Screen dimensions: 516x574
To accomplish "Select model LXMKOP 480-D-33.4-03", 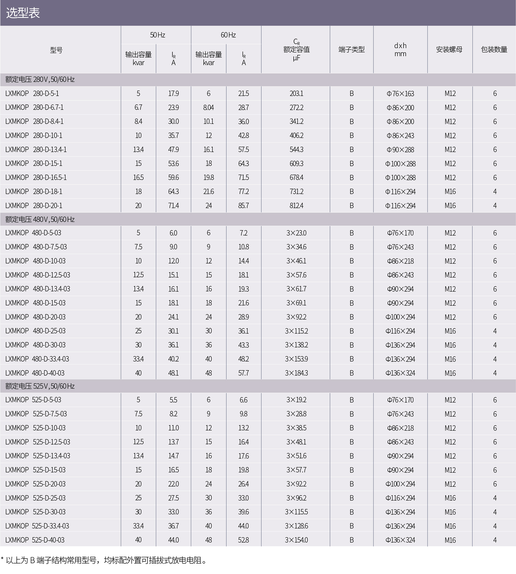I will [x=37, y=359].
